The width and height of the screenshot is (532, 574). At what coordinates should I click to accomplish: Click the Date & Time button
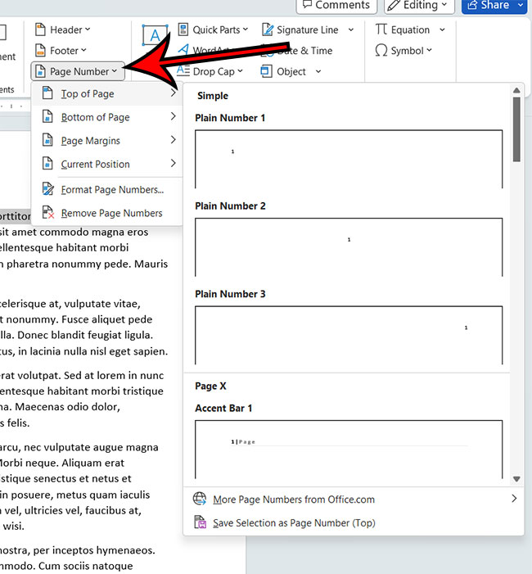[x=296, y=51]
